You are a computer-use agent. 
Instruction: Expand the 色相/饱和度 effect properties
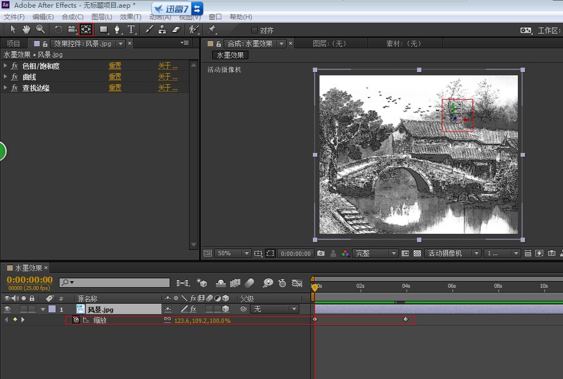6,65
